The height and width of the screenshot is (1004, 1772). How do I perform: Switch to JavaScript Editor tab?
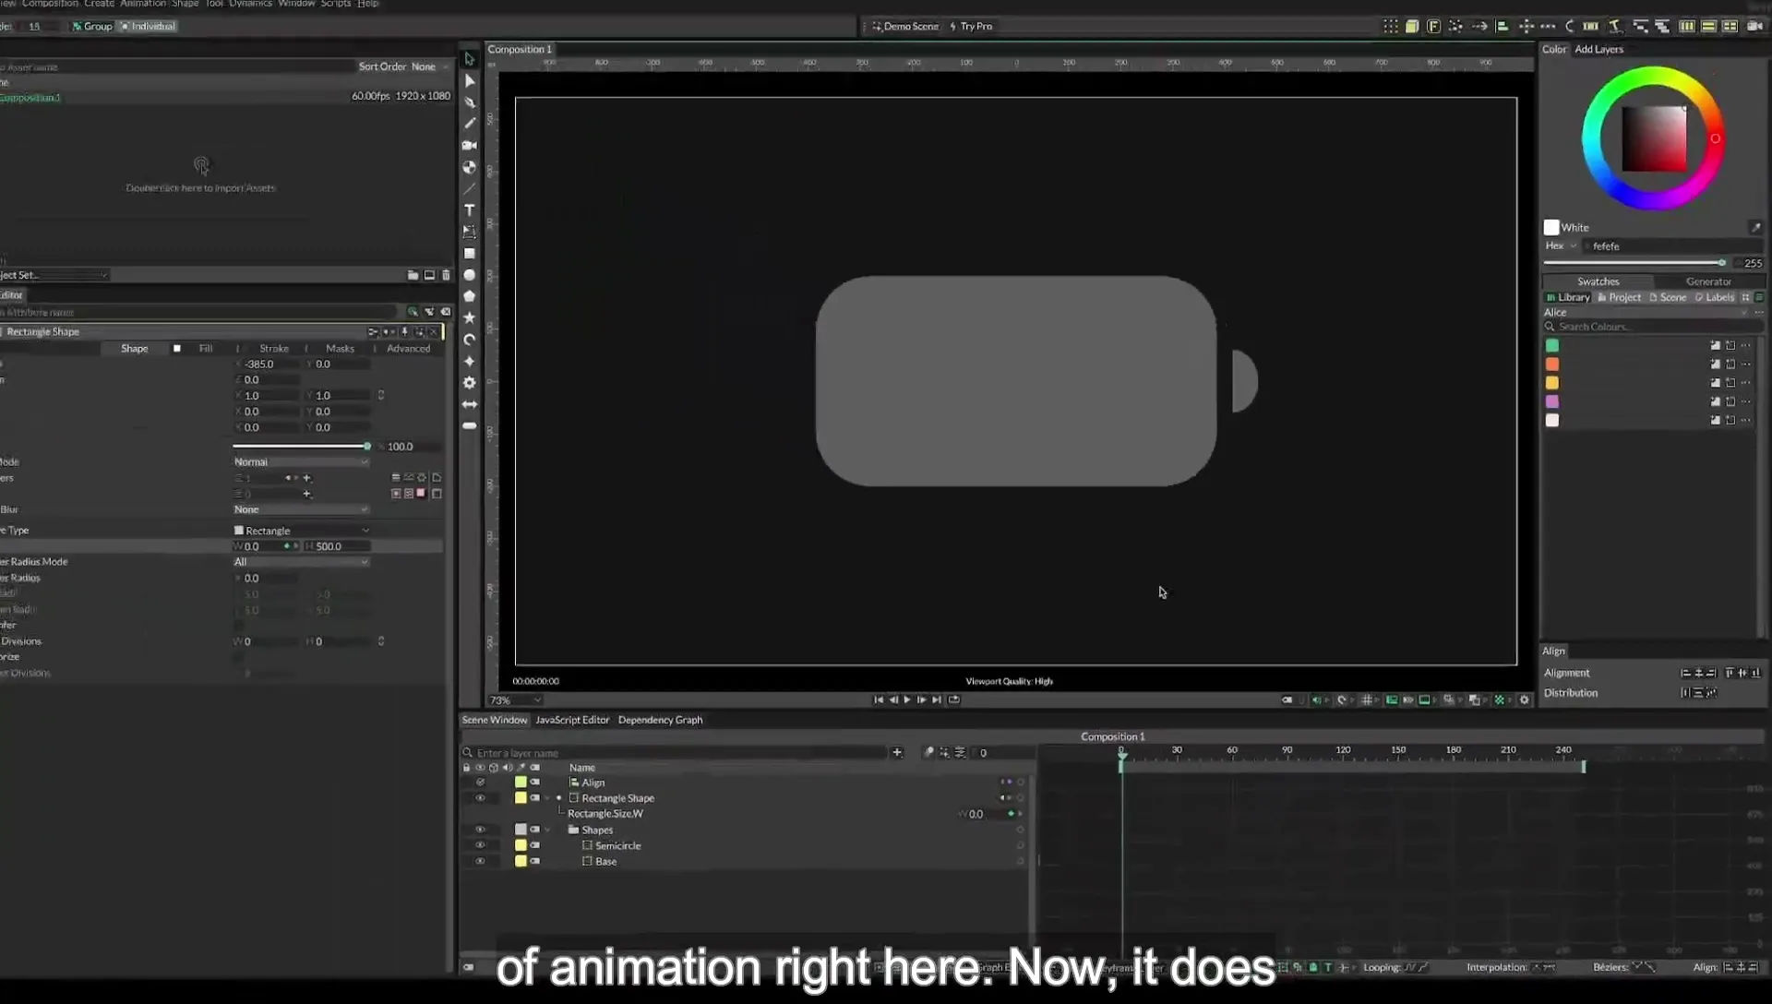click(572, 720)
